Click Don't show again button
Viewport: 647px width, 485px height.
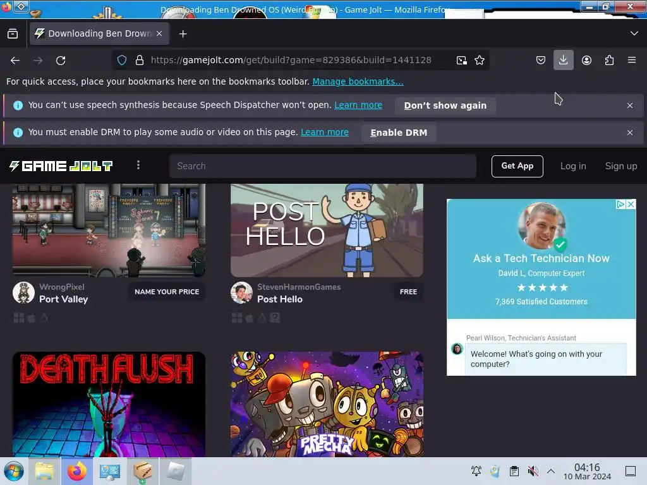(x=445, y=105)
